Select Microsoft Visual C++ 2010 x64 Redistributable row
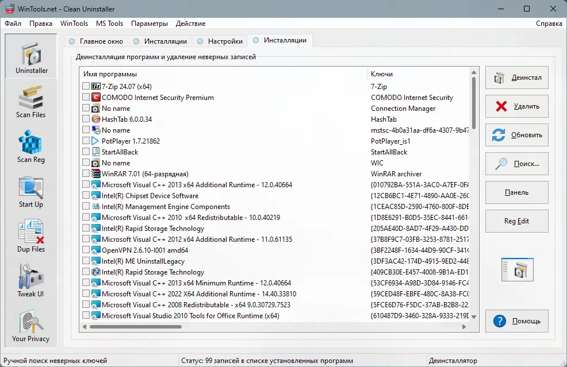This screenshot has width=567, height=367. pyautogui.click(x=191, y=217)
